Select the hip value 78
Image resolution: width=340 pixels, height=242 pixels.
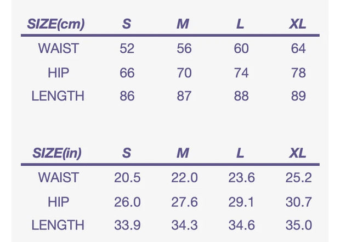pos(298,72)
